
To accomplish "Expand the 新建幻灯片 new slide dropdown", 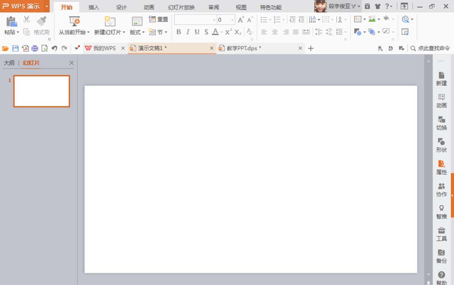I will point(109,32).
